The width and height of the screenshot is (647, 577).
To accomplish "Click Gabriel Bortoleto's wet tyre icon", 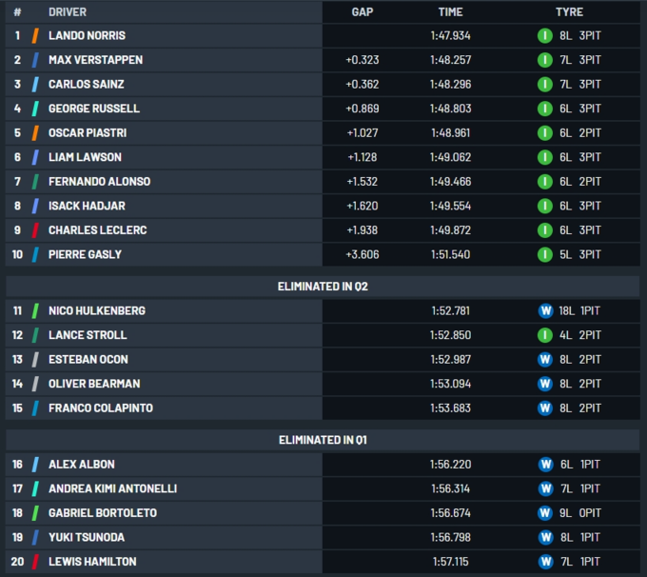I will 545,513.
